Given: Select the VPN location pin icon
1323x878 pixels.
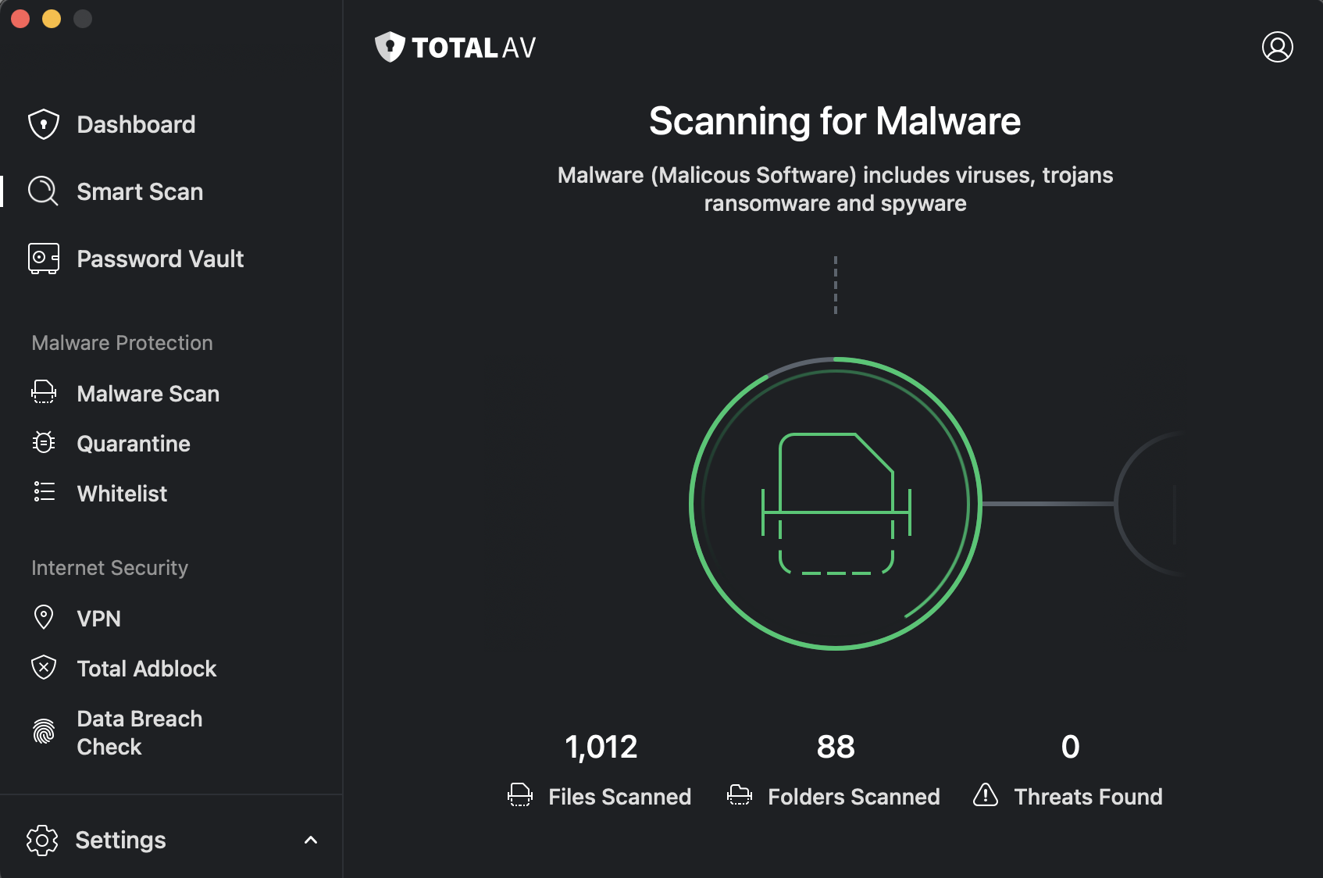Looking at the screenshot, I should (44, 617).
